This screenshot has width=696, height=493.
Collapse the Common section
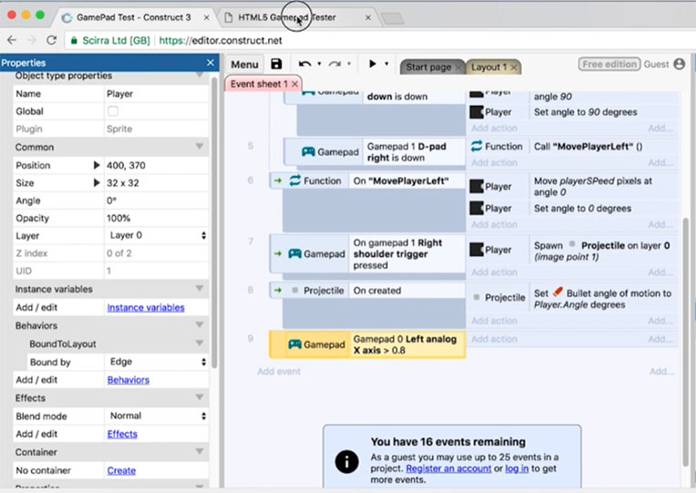(200, 147)
